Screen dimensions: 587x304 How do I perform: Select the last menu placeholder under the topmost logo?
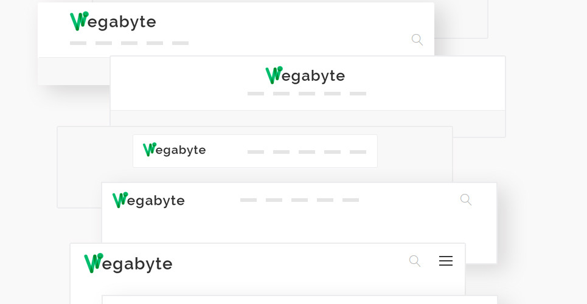(180, 43)
